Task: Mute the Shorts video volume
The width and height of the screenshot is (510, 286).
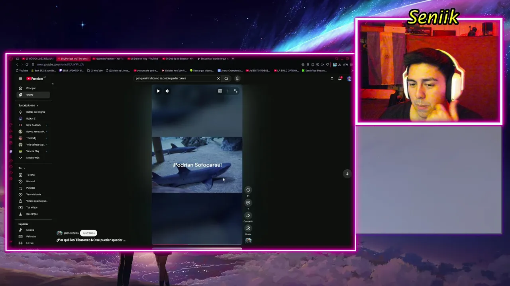Action: click(x=167, y=91)
